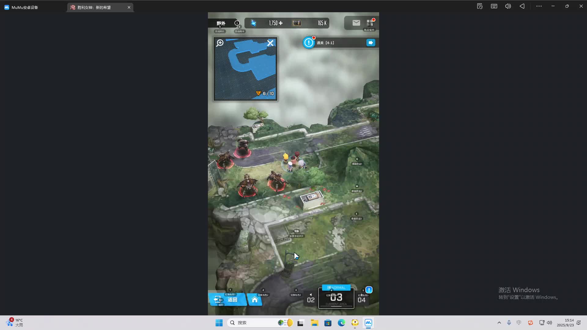Image resolution: width=587 pixels, height=330 pixels.
Task: Toggle MuMu emulator volume icon
Action: (508, 6)
